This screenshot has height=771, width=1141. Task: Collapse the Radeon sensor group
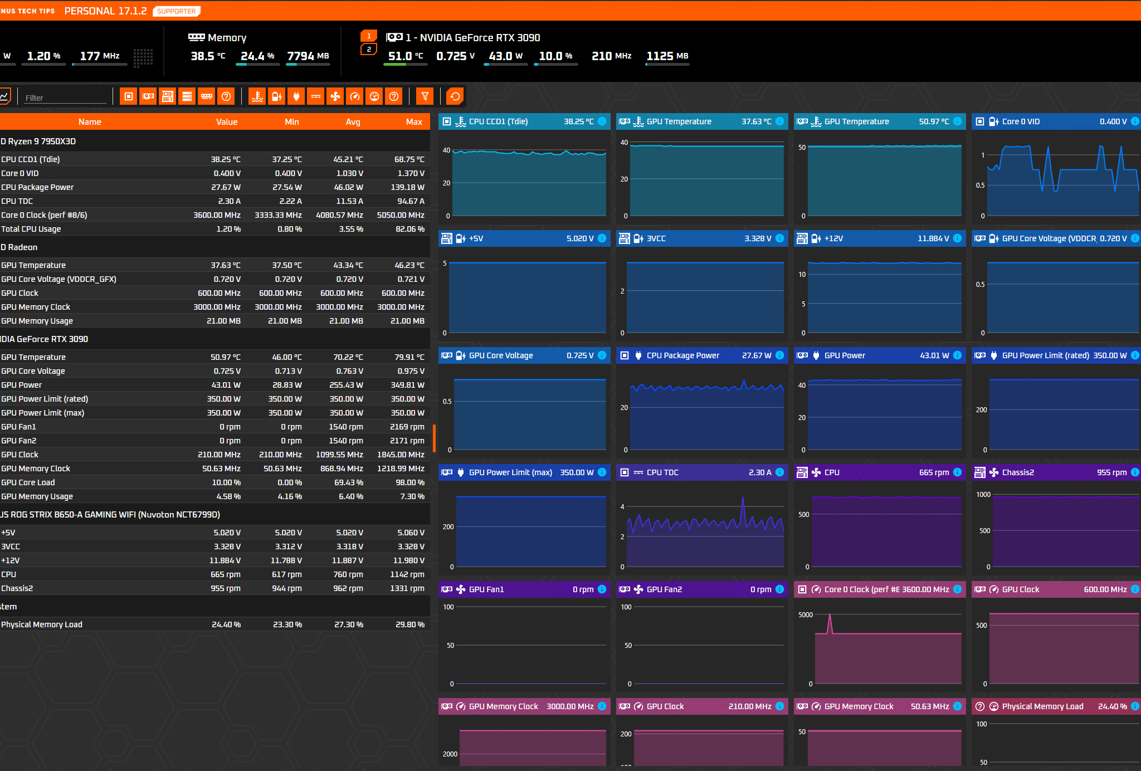pos(215,247)
